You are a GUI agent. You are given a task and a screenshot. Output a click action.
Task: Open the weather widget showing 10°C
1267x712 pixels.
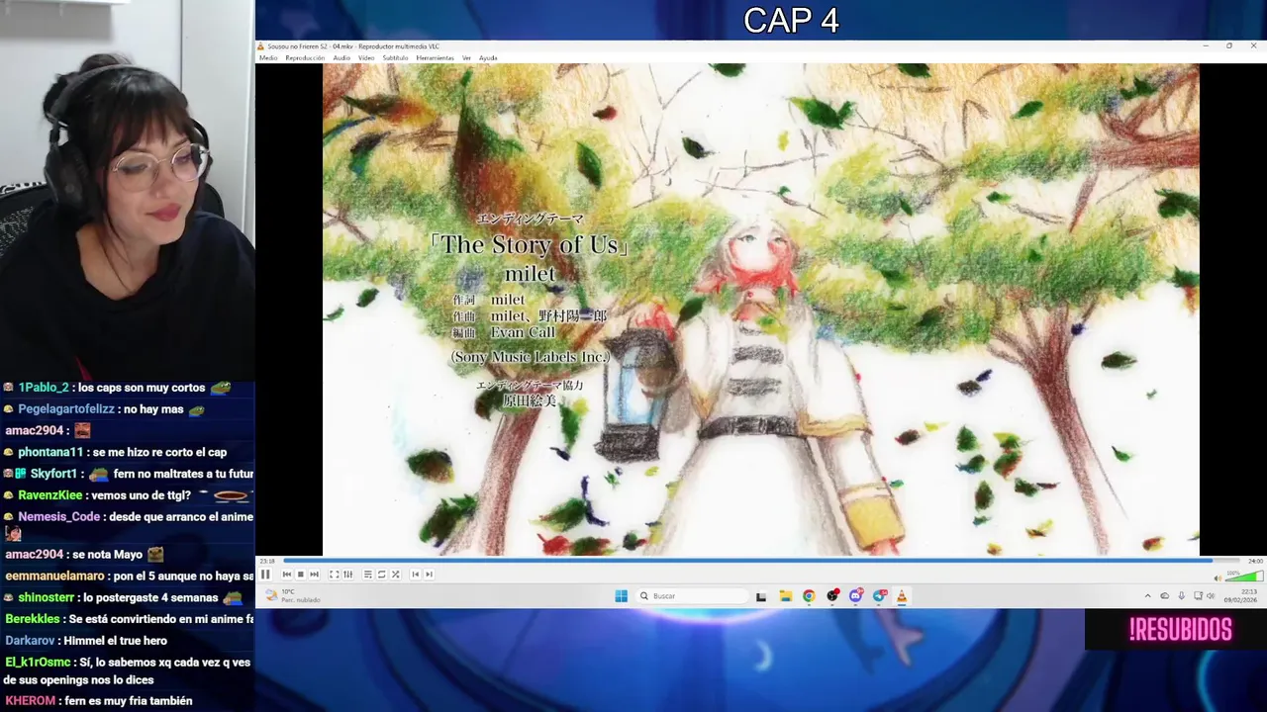pyautogui.click(x=293, y=595)
